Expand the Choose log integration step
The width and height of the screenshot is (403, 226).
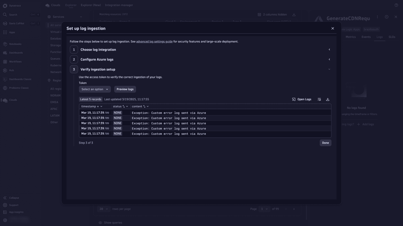pos(329,49)
